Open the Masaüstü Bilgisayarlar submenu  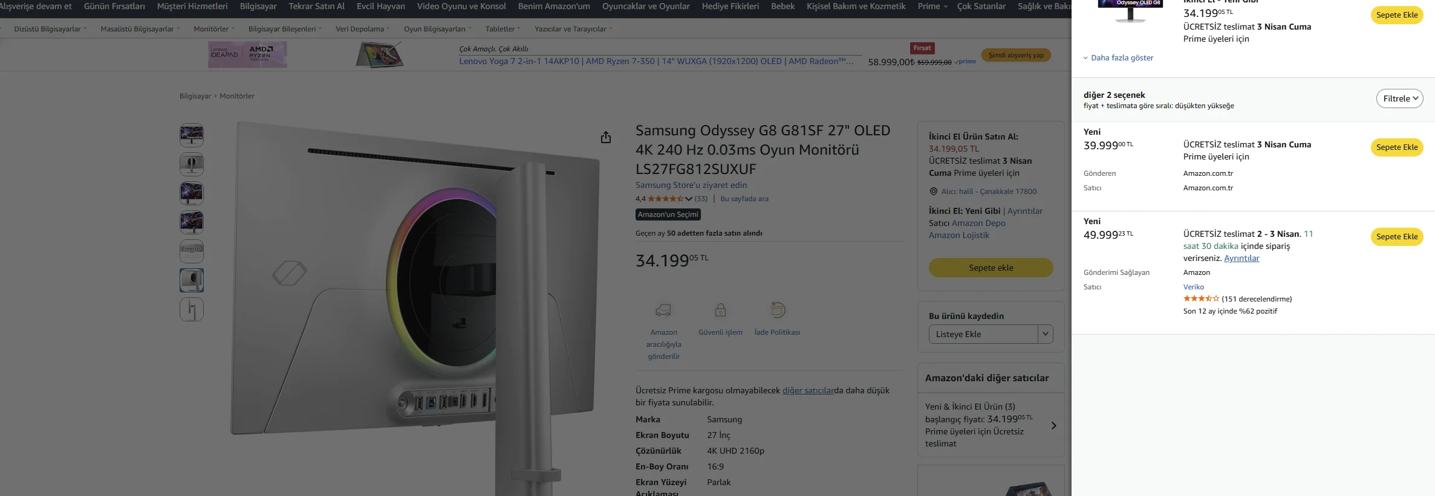[x=140, y=29]
